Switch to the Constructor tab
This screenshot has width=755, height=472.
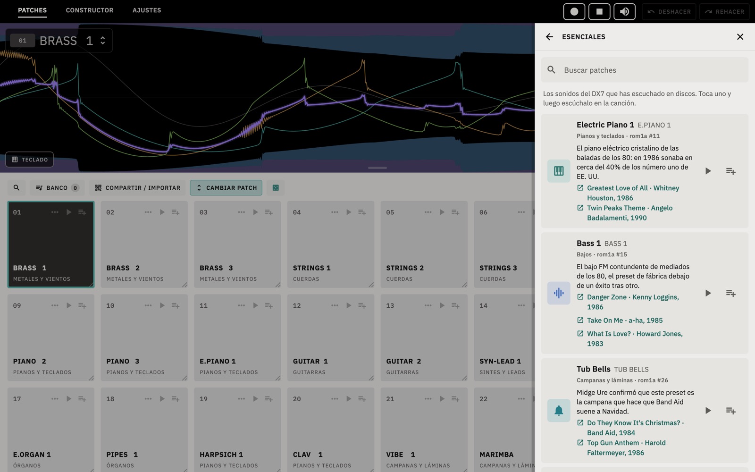click(90, 10)
